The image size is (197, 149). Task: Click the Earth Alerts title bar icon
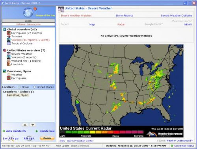(3, 3)
